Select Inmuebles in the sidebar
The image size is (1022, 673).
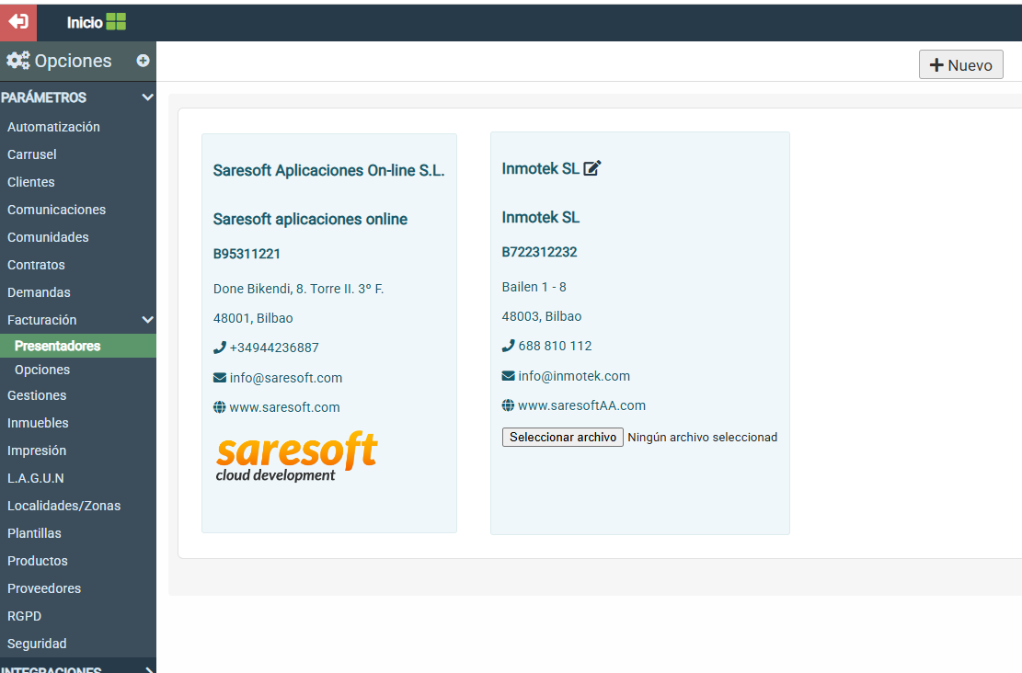(38, 423)
